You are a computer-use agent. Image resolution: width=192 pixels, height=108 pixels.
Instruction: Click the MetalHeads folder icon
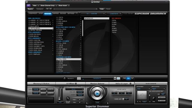pyautogui.click(x=29, y=28)
